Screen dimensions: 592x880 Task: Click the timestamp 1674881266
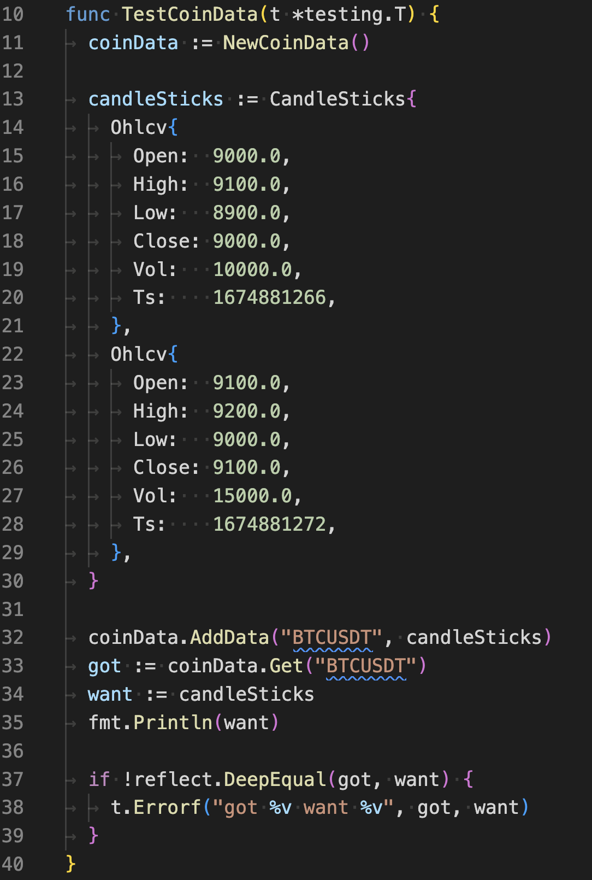tap(269, 297)
